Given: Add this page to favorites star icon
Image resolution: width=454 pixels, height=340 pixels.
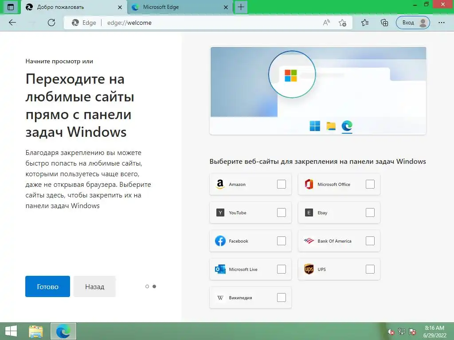Looking at the screenshot, I should tap(342, 23).
